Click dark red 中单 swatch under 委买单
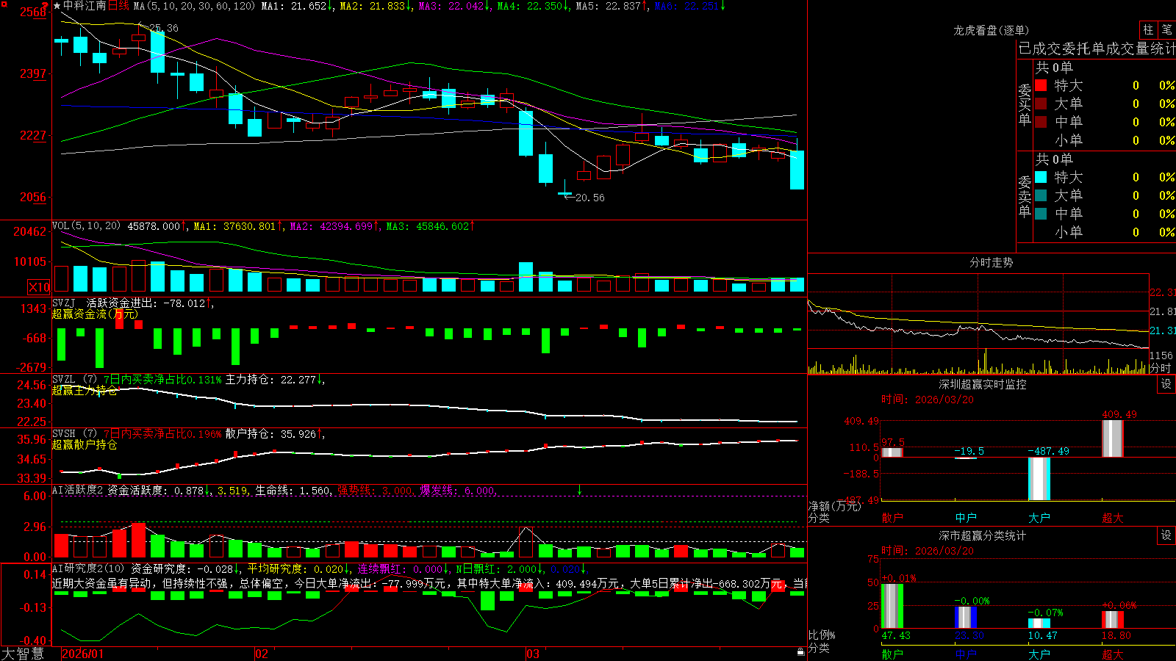1176x661 pixels. coord(1041,122)
